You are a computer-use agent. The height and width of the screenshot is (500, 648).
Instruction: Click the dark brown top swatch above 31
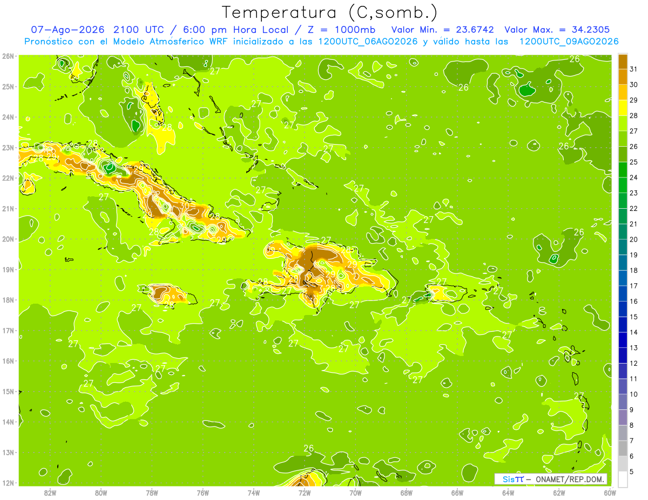623,61
